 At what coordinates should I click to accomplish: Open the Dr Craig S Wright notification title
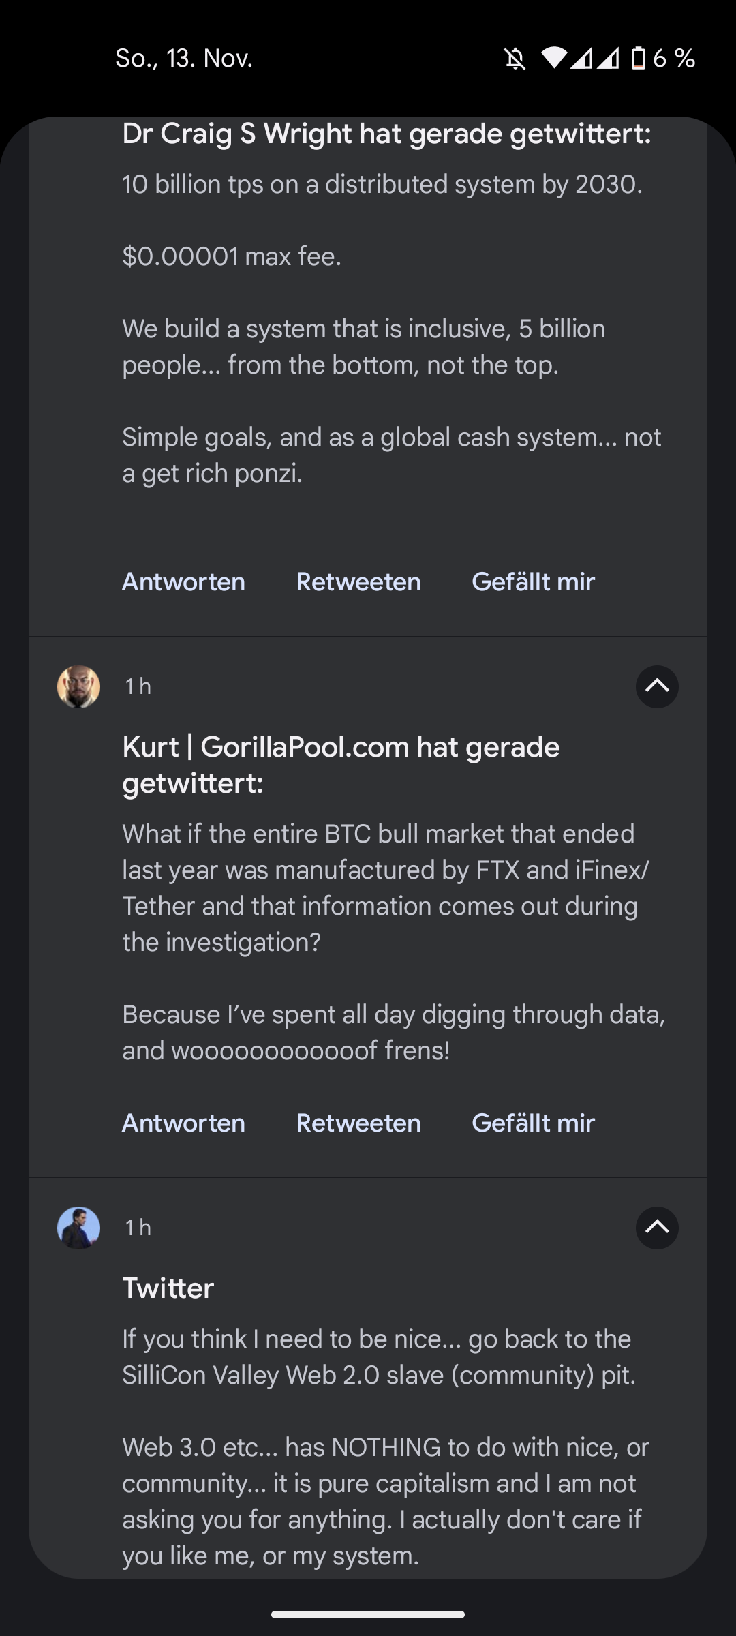(386, 134)
